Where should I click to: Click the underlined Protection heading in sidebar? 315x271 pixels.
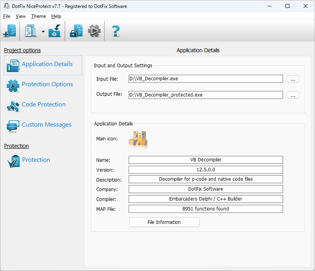click(x=16, y=146)
